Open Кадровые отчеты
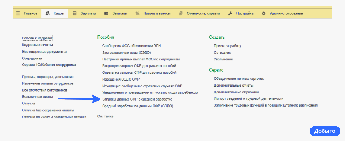 tap(37, 45)
